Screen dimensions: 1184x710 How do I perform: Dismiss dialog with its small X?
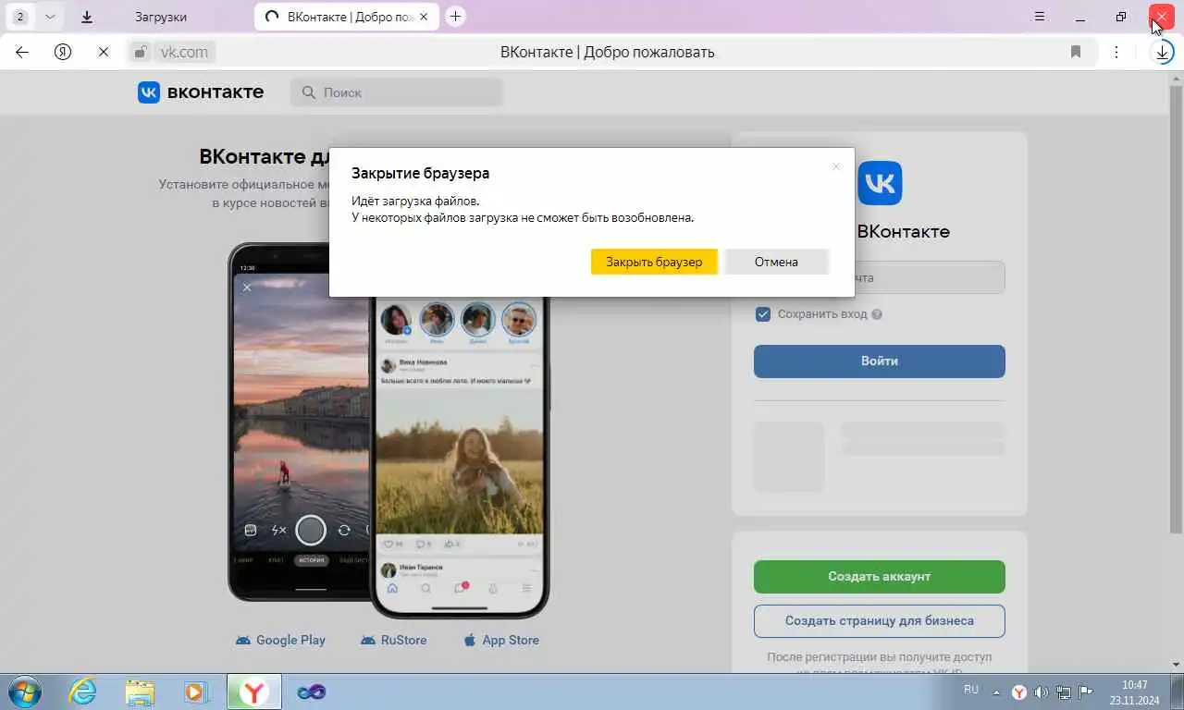[x=836, y=166]
